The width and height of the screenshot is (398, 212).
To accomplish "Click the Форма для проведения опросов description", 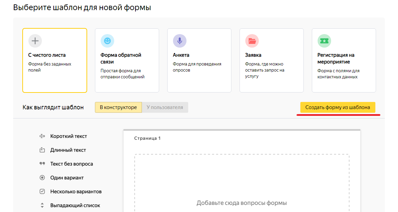I will click(197, 67).
